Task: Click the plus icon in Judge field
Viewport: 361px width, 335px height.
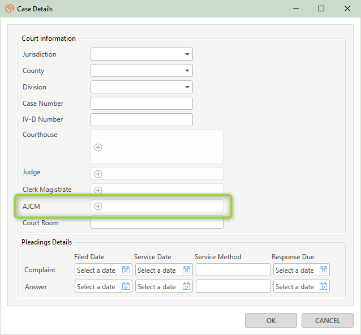Action: (x=98, y=174)
